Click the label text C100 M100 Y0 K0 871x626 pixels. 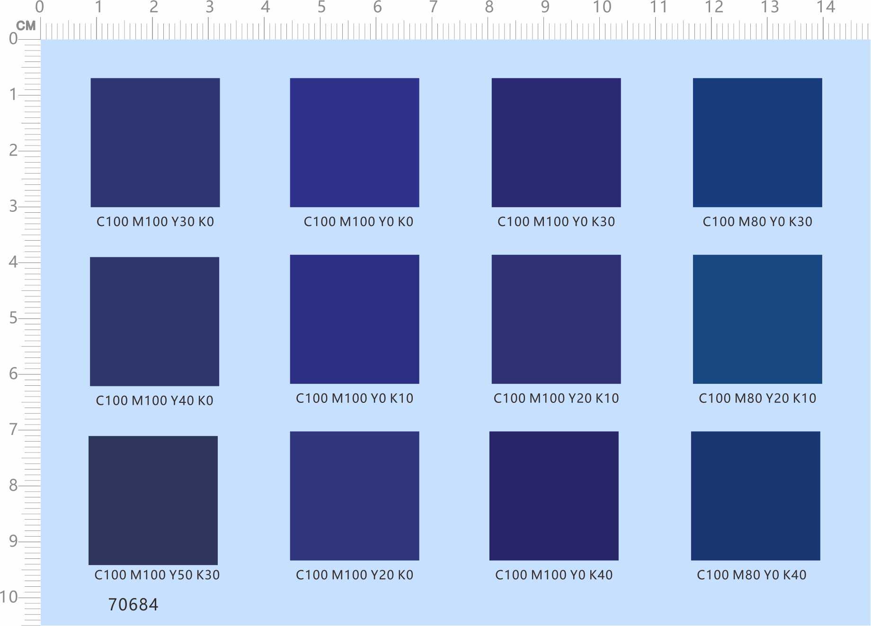358,222
